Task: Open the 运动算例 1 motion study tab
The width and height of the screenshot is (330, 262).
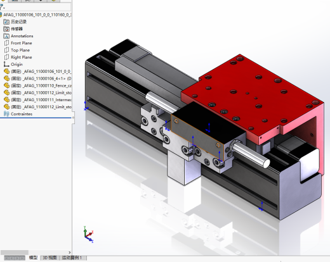Action: click(72, 258)
